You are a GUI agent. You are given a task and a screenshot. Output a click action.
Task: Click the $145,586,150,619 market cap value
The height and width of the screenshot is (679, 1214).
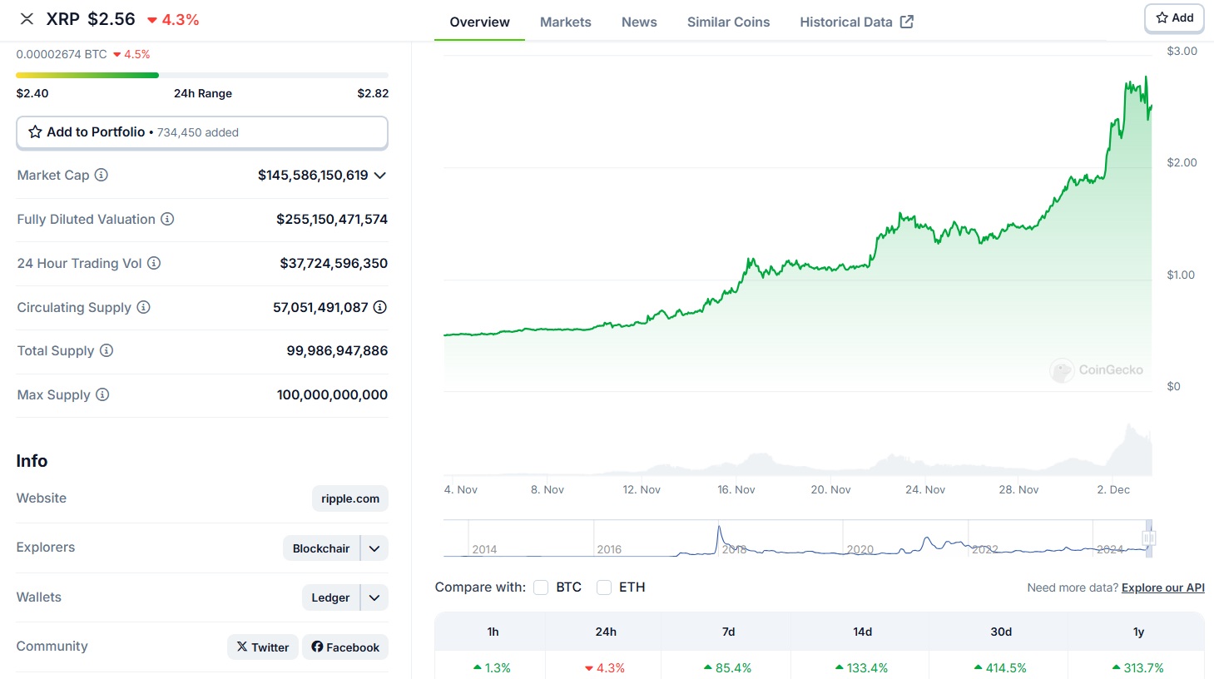click(313, 175)
